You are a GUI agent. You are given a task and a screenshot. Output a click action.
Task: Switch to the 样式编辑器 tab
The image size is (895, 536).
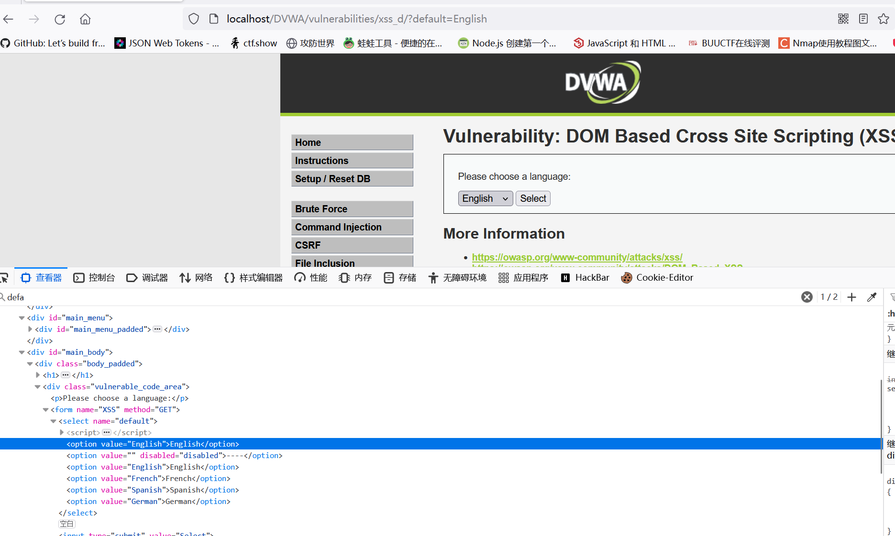pyautogui.click(x=254, y=278)
